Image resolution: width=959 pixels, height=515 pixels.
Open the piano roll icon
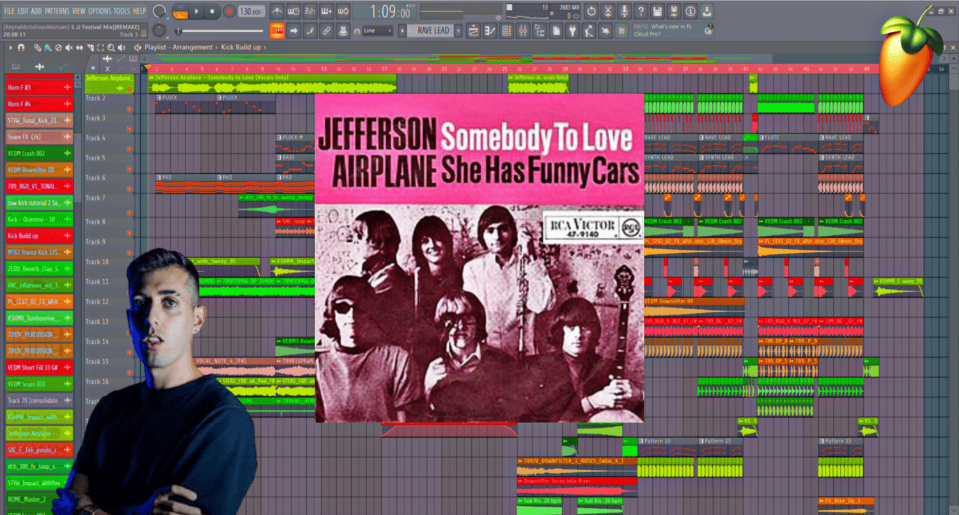490,31
